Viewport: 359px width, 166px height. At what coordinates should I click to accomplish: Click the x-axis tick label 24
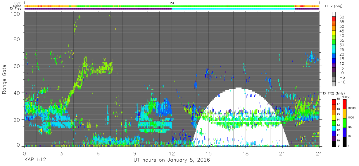point(319,153)
